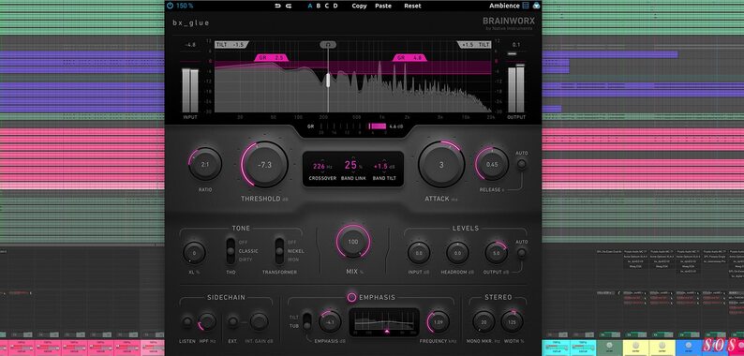Toggle the plugin power bypass icon

pyautogui.click(x=170, y=6)
